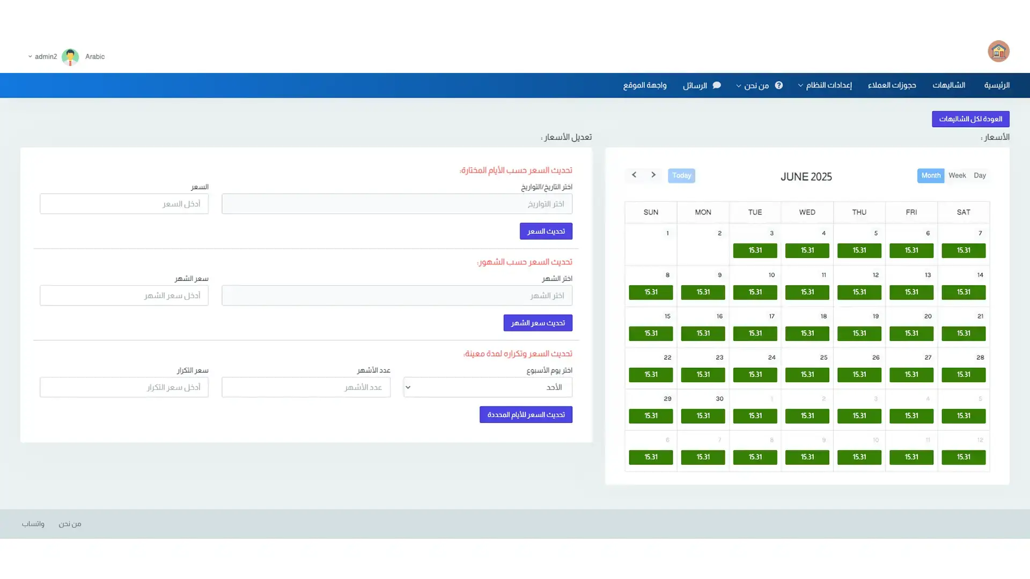The image size is (1030, 579).
Task: Click the العودة لكل الشاليهات button
Action: (970, 119)
